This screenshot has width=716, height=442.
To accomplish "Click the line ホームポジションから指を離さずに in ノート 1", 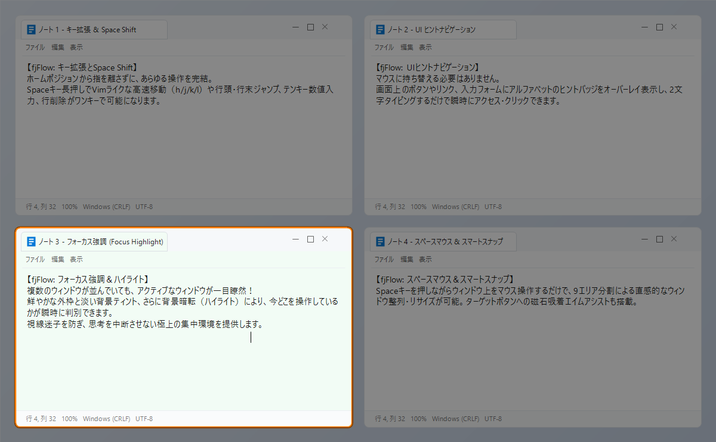I will [x=120, y=79].
